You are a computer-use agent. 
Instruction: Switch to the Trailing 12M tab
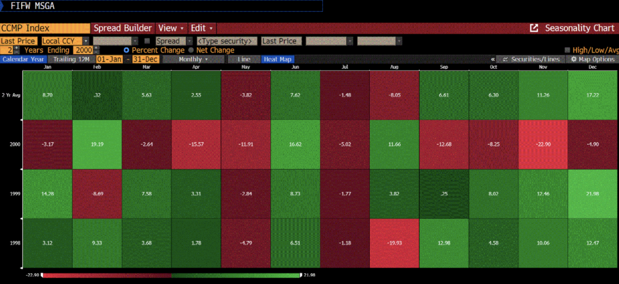click(71, 59)
